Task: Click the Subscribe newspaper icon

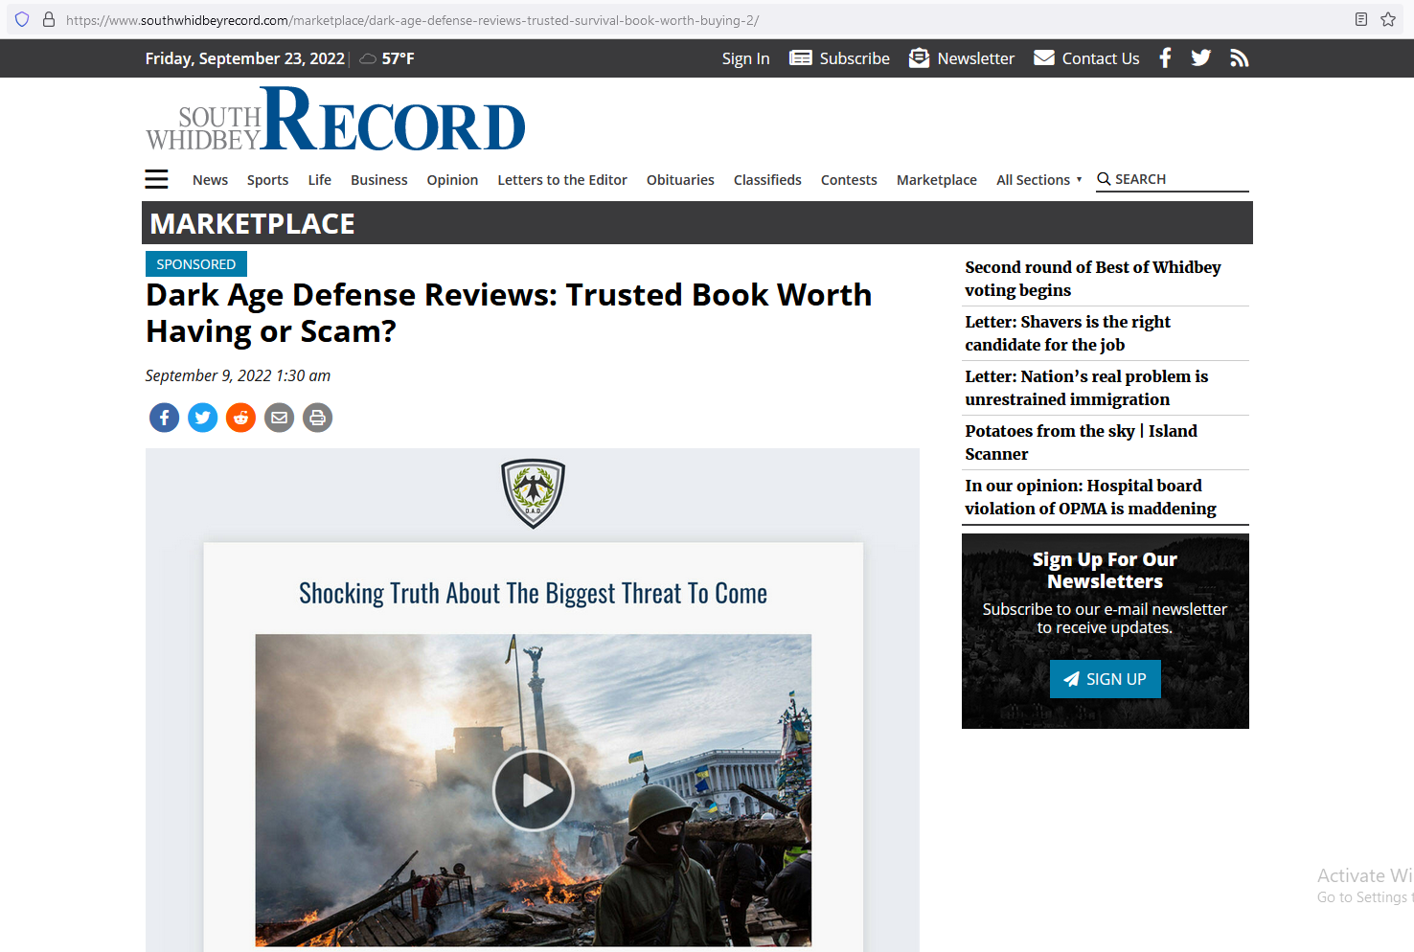Action: tap(801, 58)
